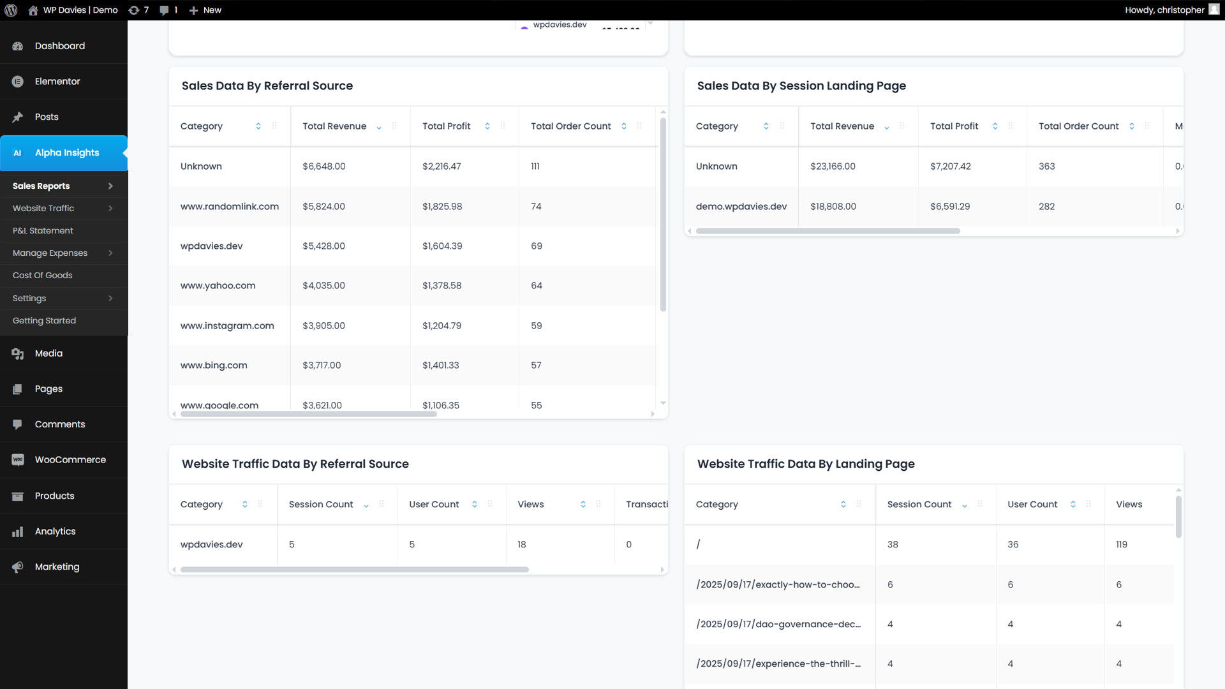Sort Referral Source table by Total Profit
1225x689 pixels.
click(487, 126)
